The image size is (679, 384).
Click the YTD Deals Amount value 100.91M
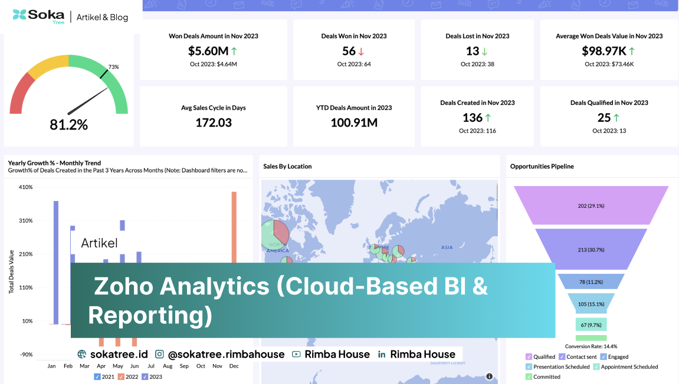click(354, 123)
